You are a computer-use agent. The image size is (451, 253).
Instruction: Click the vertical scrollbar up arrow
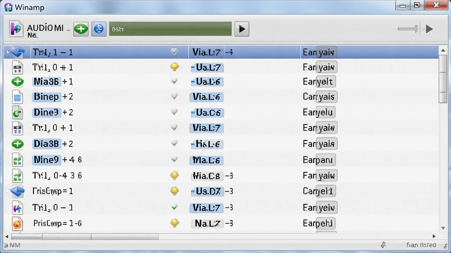(443, 50)
